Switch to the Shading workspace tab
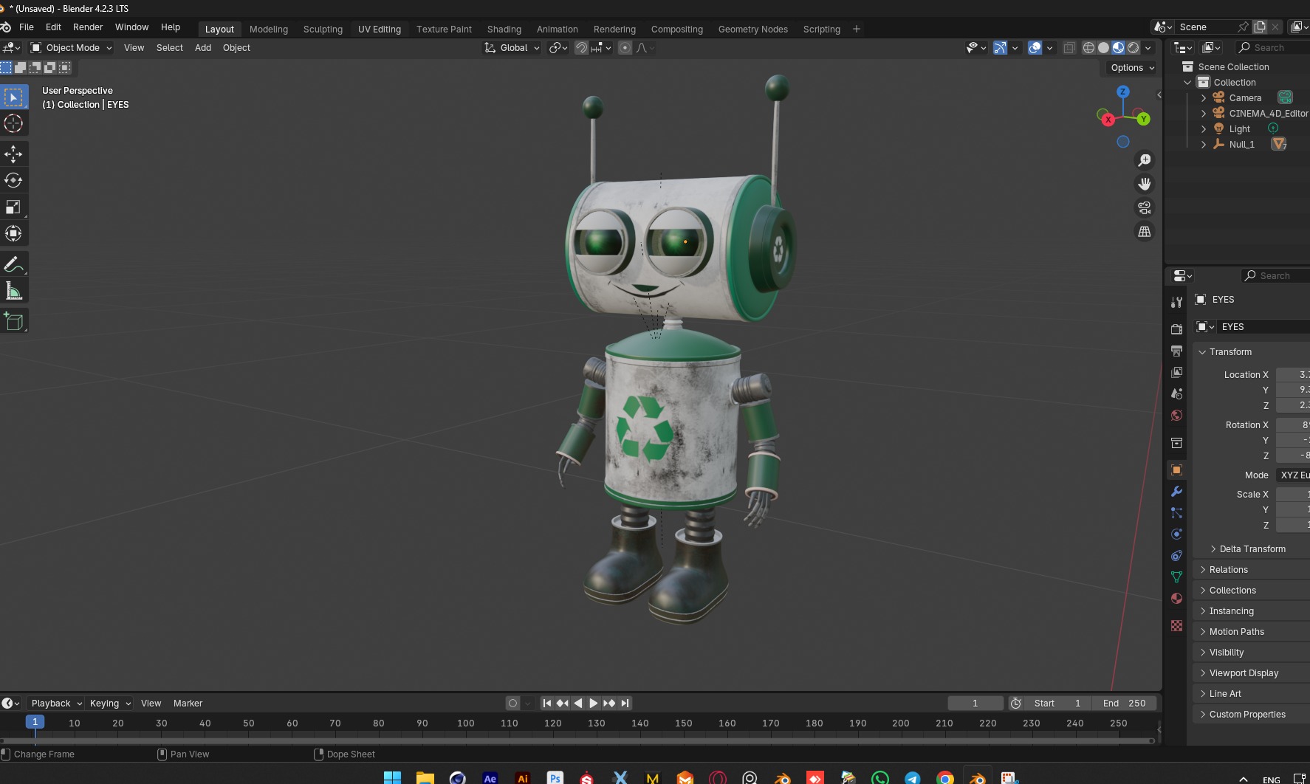 tap(504, 29)
